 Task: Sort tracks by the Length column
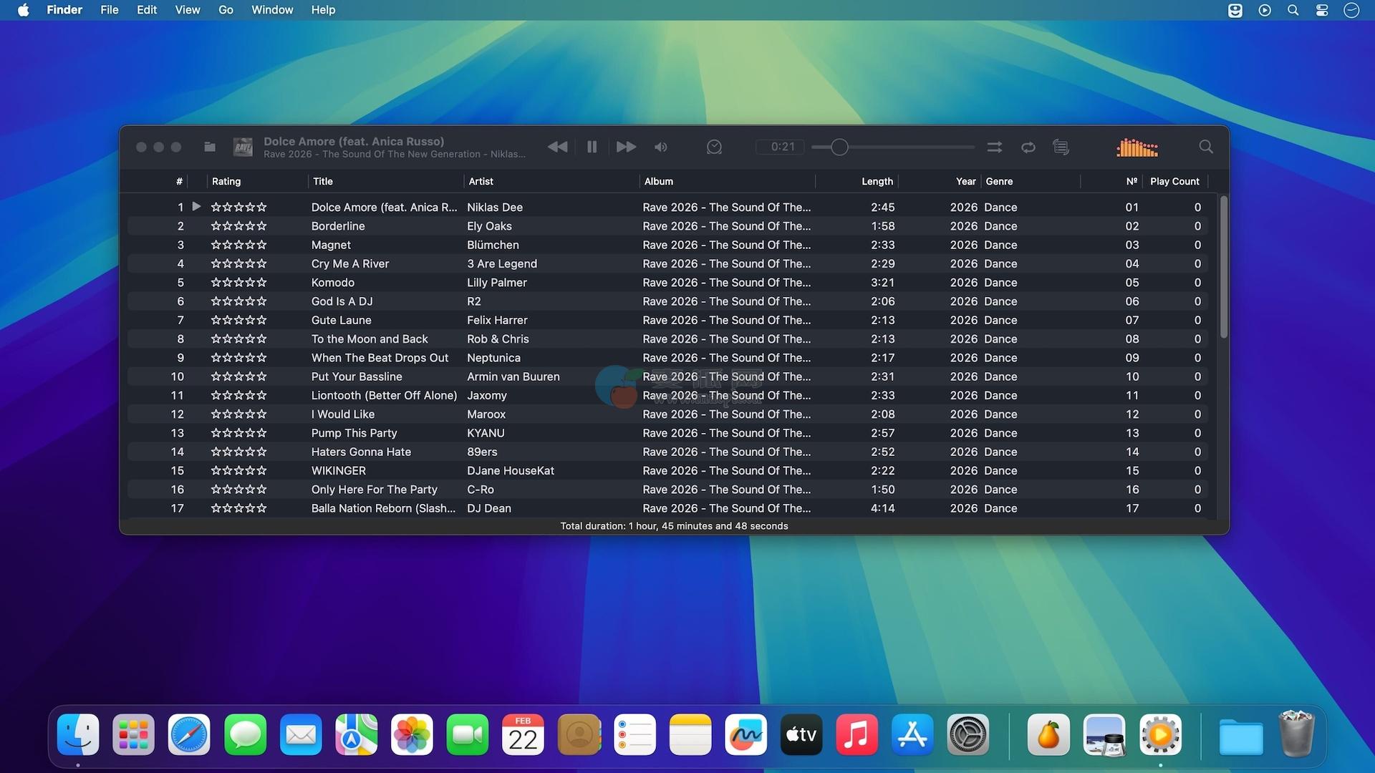tap(877, 181)
